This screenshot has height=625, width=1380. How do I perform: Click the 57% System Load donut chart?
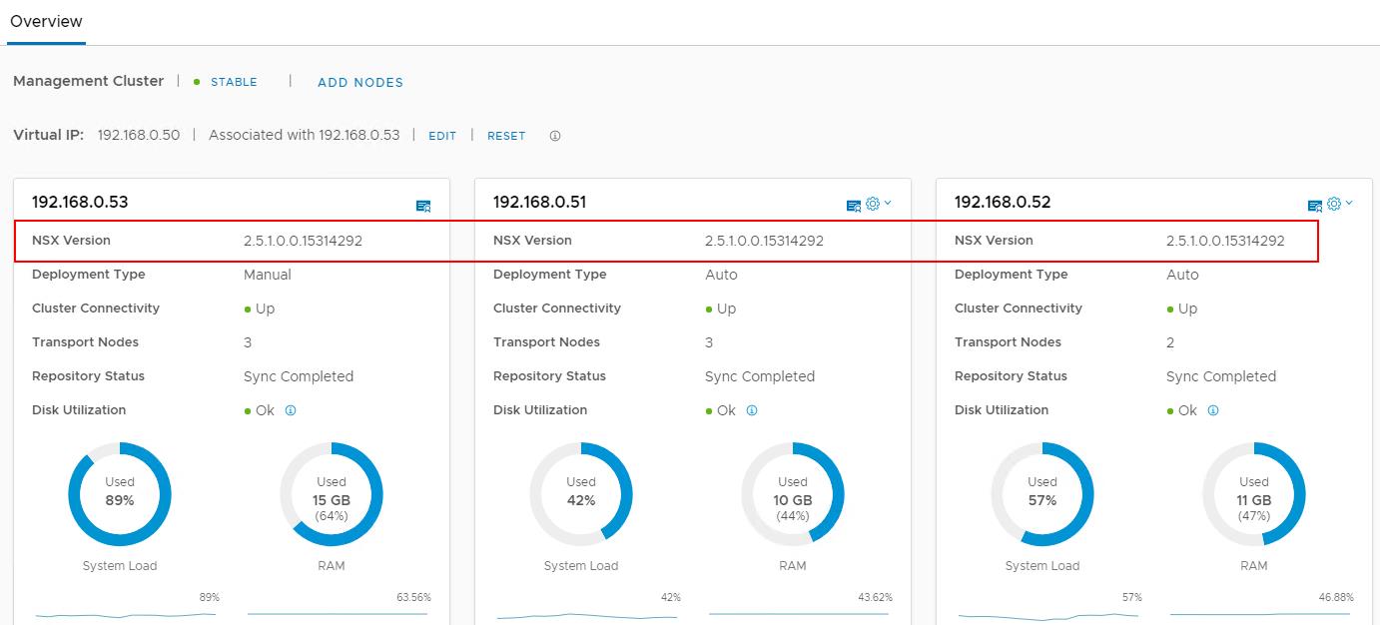1042,494
